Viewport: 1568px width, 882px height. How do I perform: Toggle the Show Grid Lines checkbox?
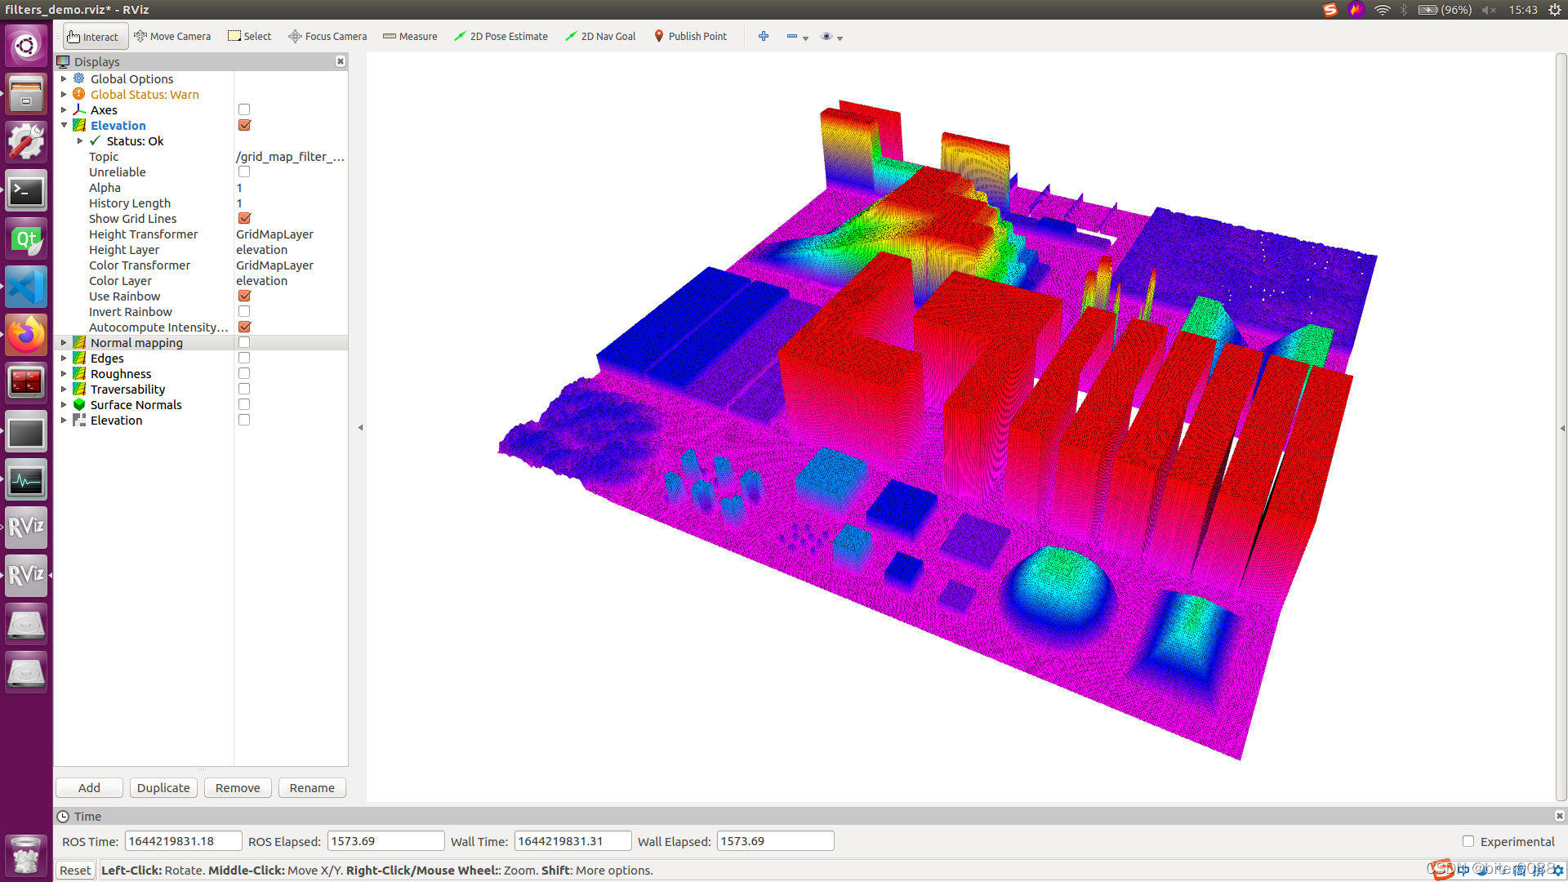pos(244,217)
